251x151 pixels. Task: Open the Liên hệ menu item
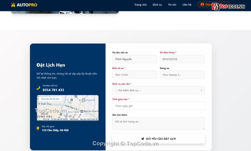tap(187, 5)
